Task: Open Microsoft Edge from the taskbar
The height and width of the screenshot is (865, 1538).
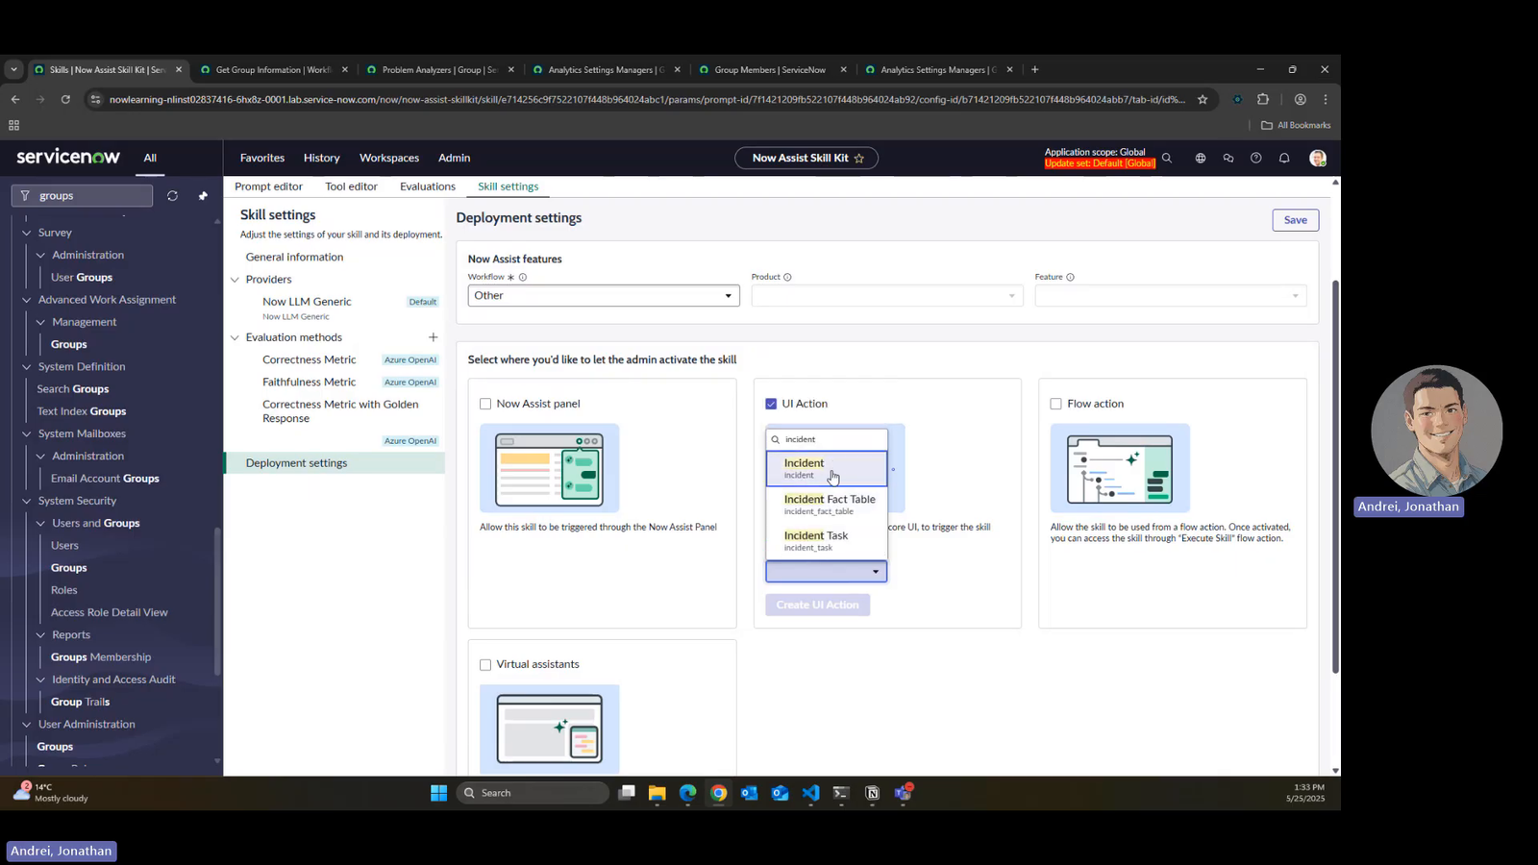Action: pos(688,793)
